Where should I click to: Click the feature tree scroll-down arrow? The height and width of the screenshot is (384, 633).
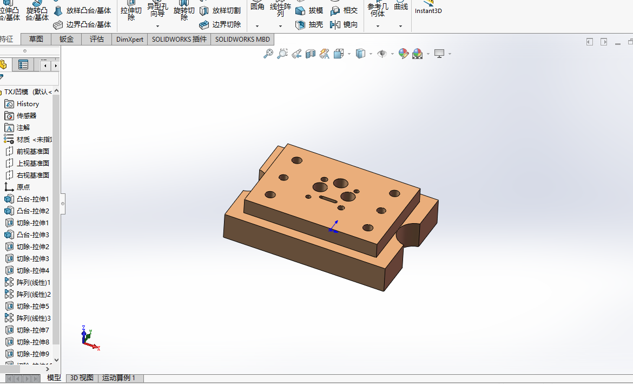(56, 360)
